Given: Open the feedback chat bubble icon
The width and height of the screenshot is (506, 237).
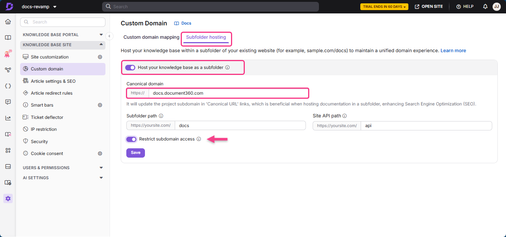Looking at the screenshot, I should point(8,102).
